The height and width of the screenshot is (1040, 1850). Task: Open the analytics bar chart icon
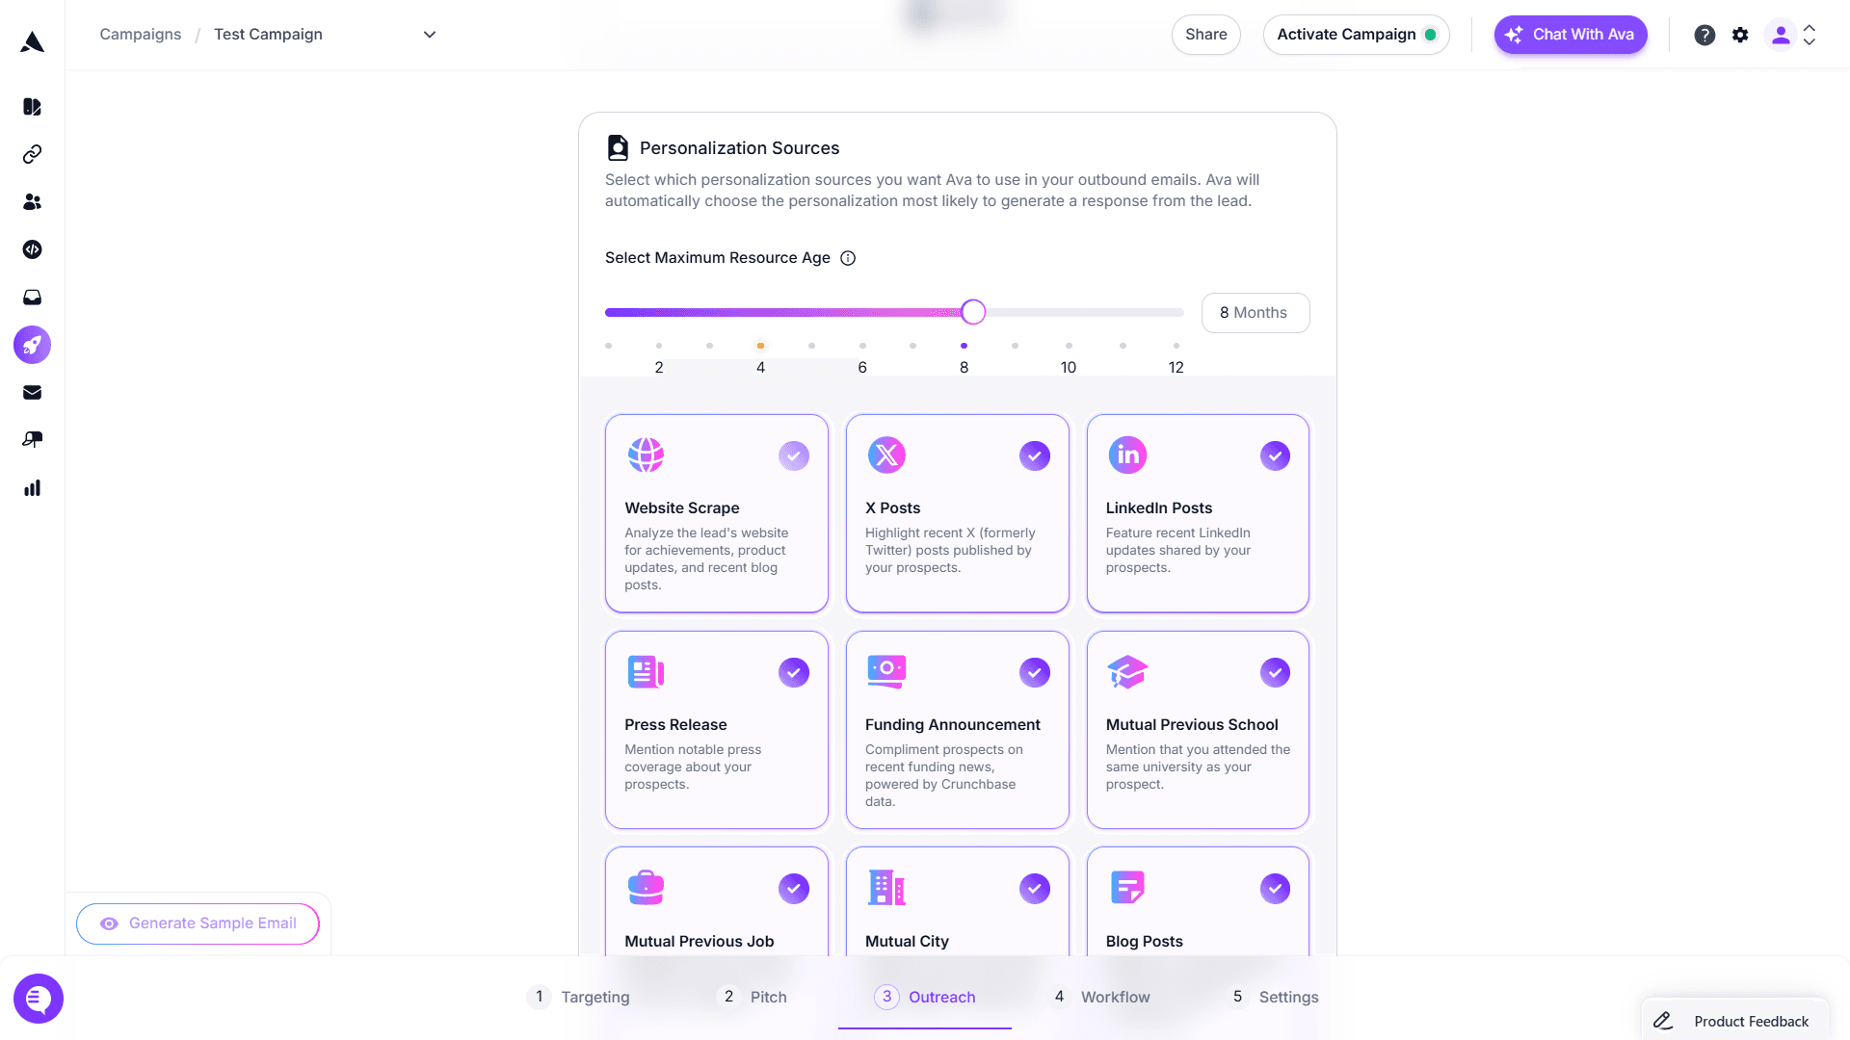(x=32, y=488)
